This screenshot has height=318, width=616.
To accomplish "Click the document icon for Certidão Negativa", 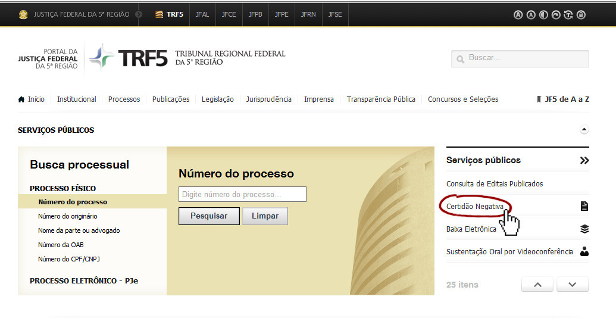I will click(584, 206).
